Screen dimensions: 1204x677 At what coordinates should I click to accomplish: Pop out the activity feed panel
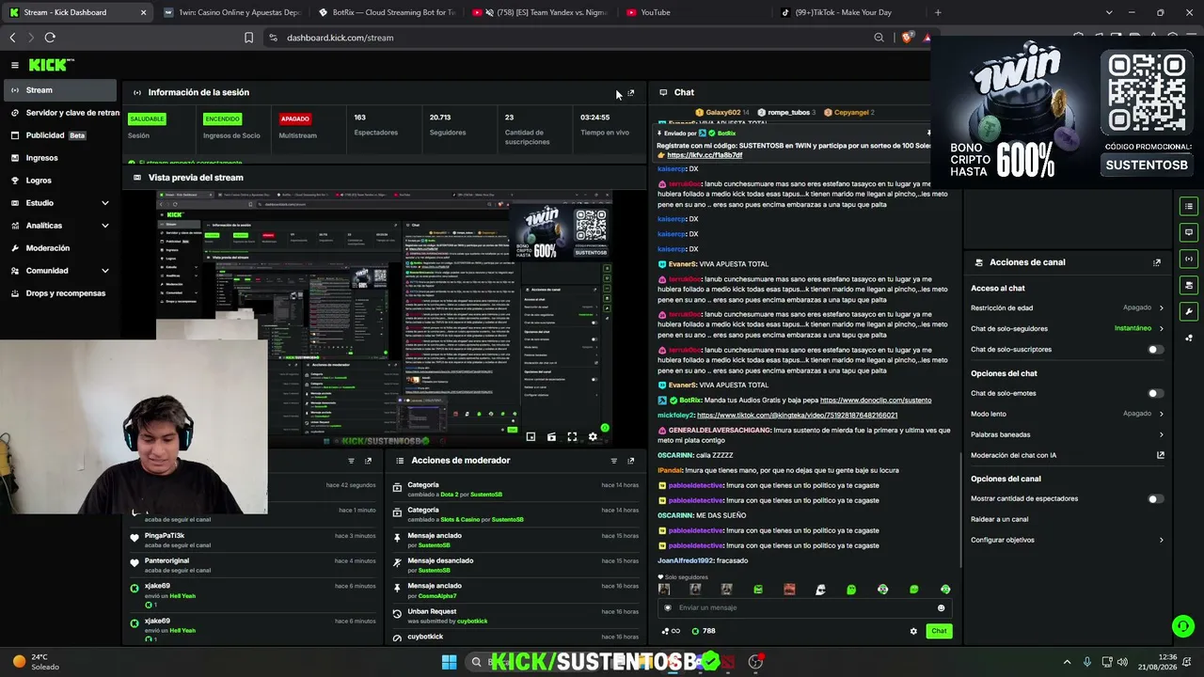[369, 461]
